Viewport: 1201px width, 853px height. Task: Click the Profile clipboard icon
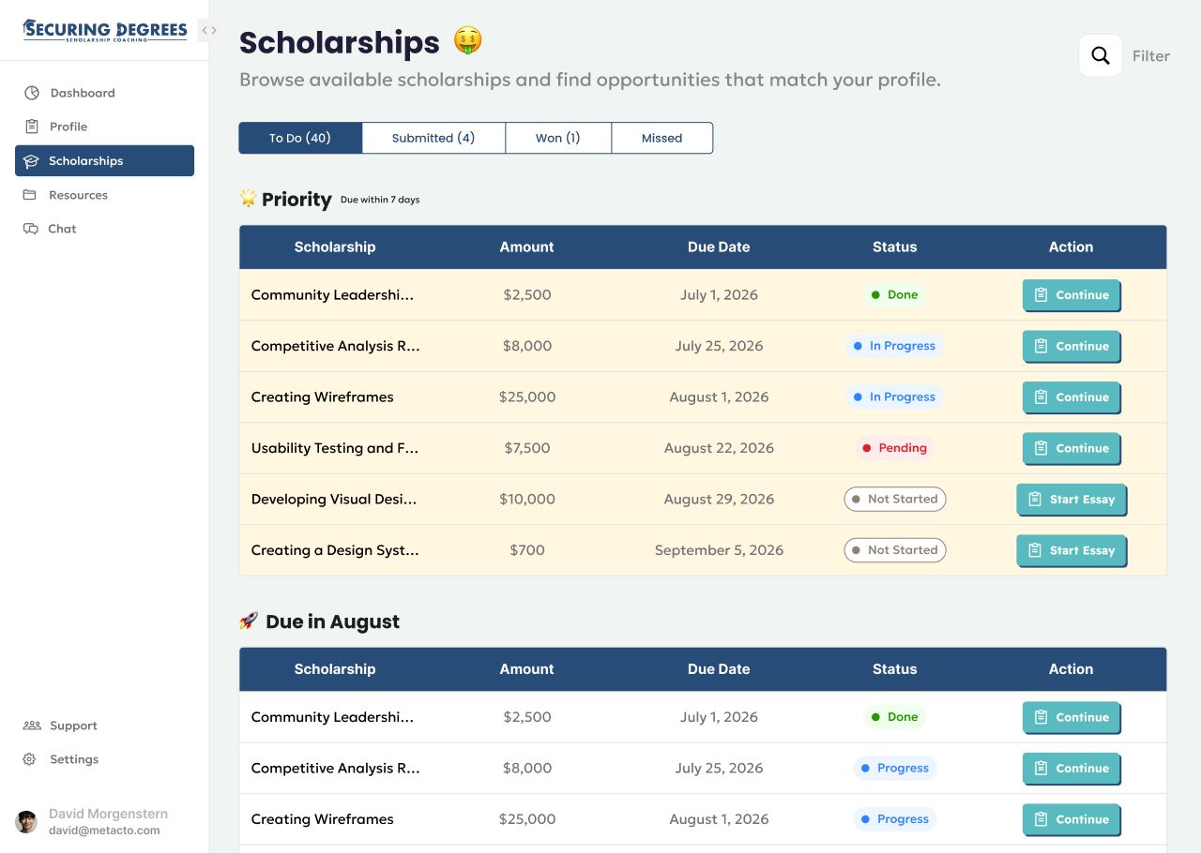click(x=32, y=127)
